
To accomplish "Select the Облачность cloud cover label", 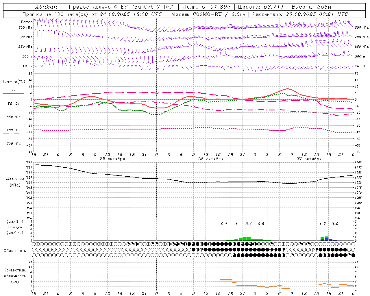I will click(x=15, y=251).
